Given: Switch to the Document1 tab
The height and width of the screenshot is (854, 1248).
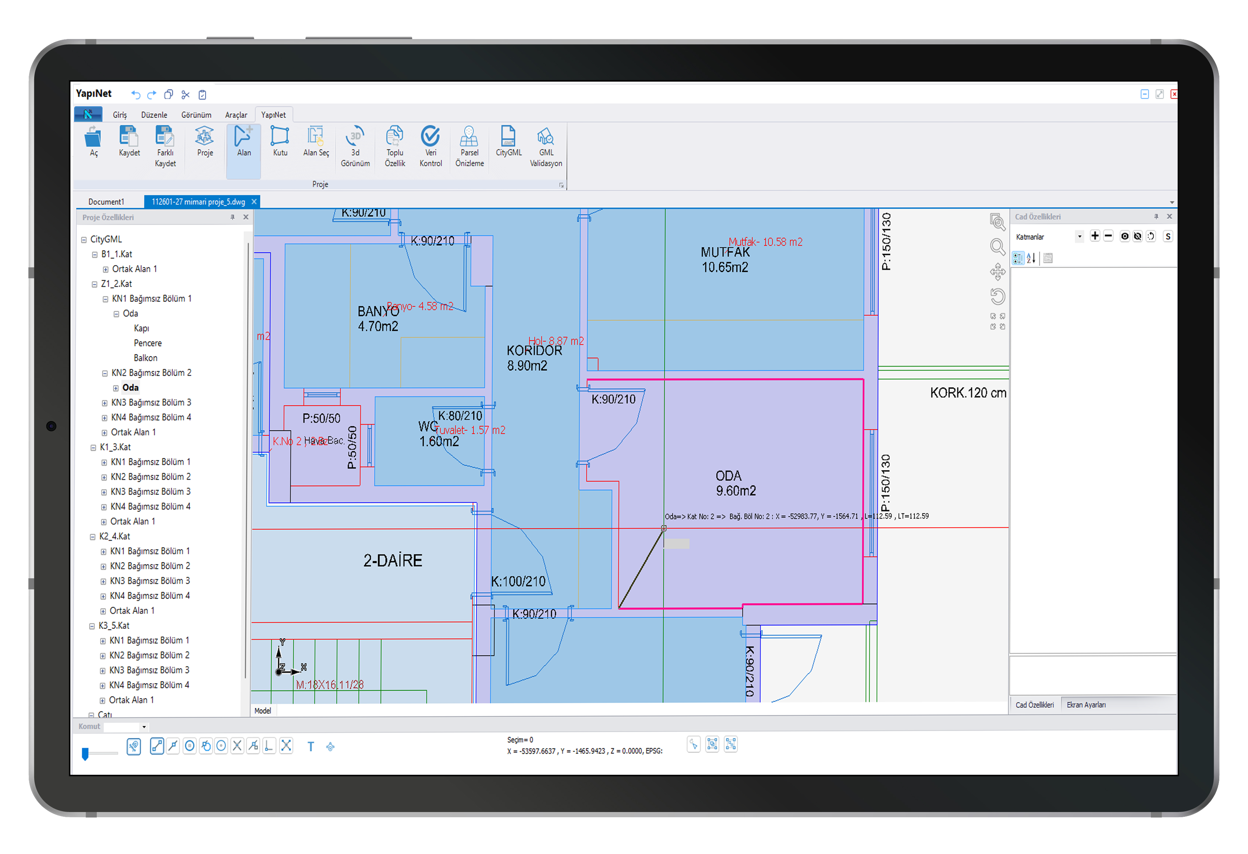Looking at the screenshot, I should pyautogui.click(x=106, y=202).
